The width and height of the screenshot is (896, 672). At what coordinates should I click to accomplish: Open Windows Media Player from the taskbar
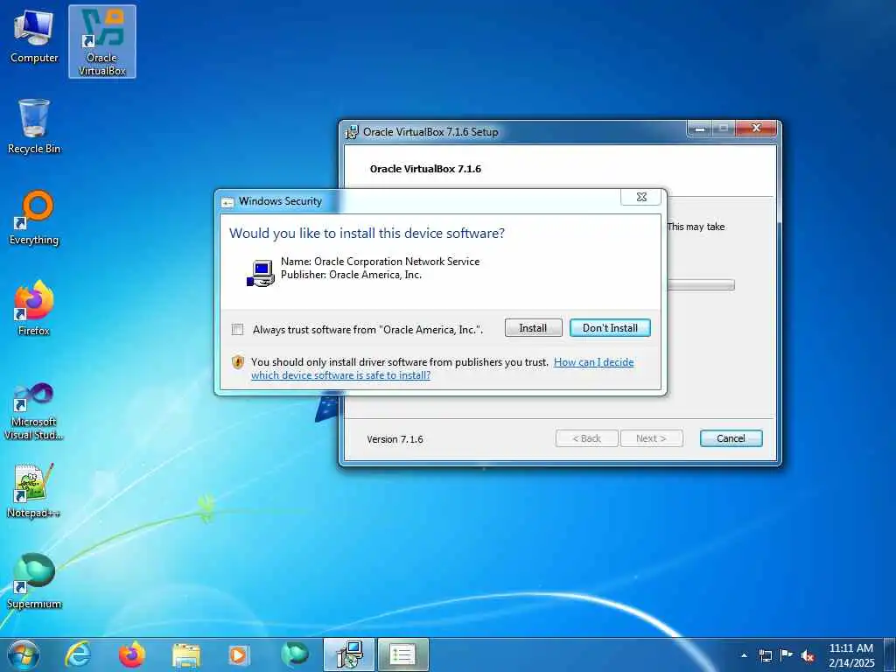click(x=239, y=654)
